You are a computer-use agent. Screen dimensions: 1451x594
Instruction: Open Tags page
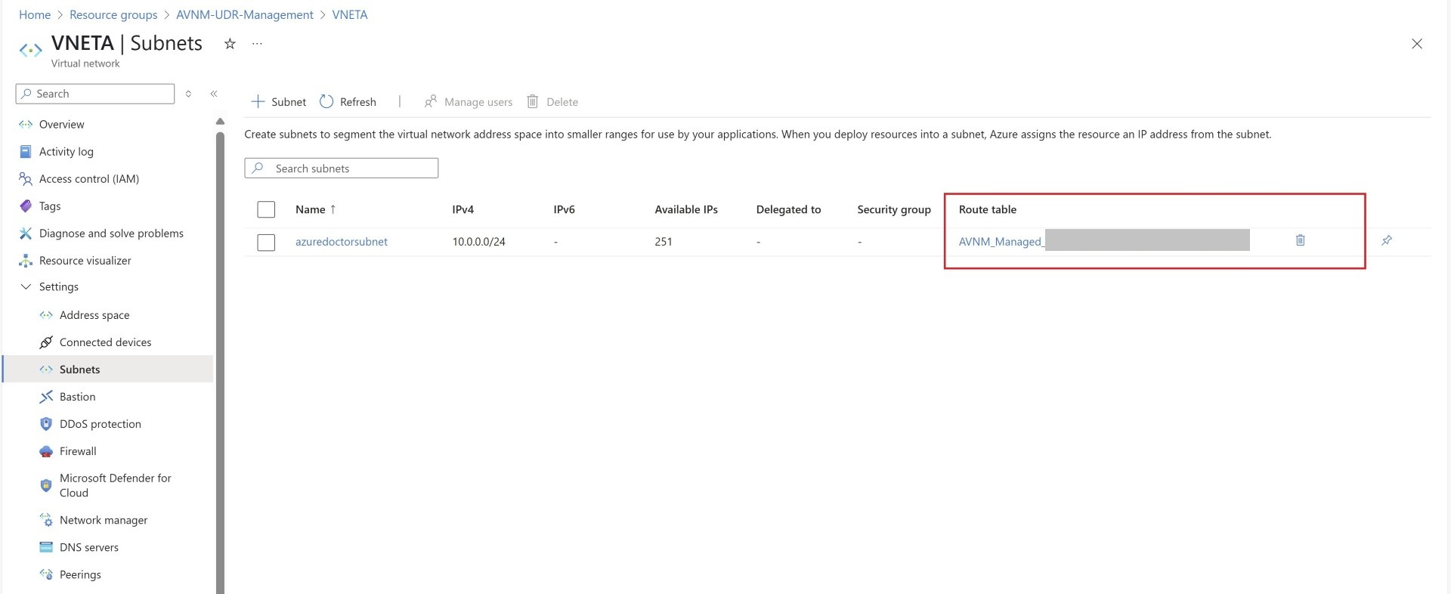[50, 206]
